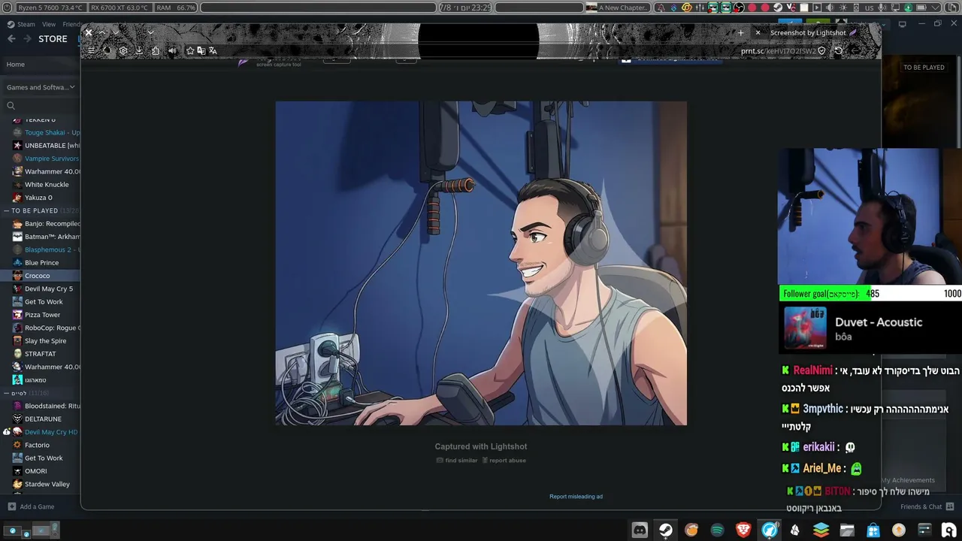The width and height of the screenshot is (962, 541).
Task: Reload the prnt.sc page
Action: [x=839, y=51]
